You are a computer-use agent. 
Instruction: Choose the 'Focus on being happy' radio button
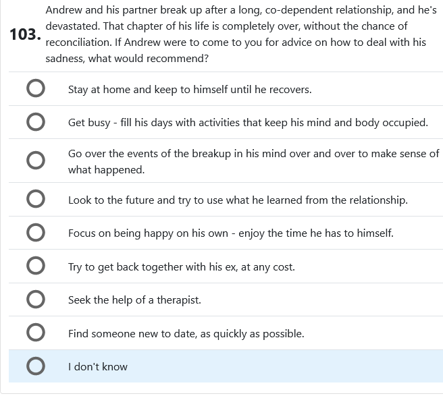(x=36, y=233)
